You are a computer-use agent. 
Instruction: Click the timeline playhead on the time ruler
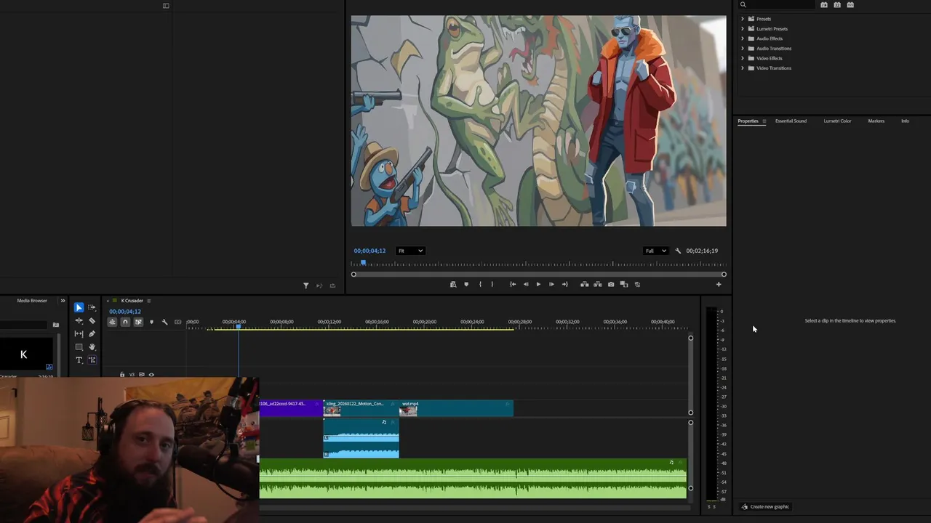pyautogui.click(x=238, y=327)
